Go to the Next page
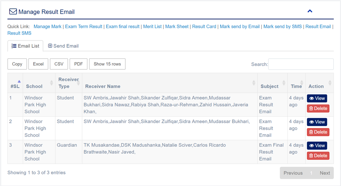This screenshot has height=186, width=341. click(325, 173)
